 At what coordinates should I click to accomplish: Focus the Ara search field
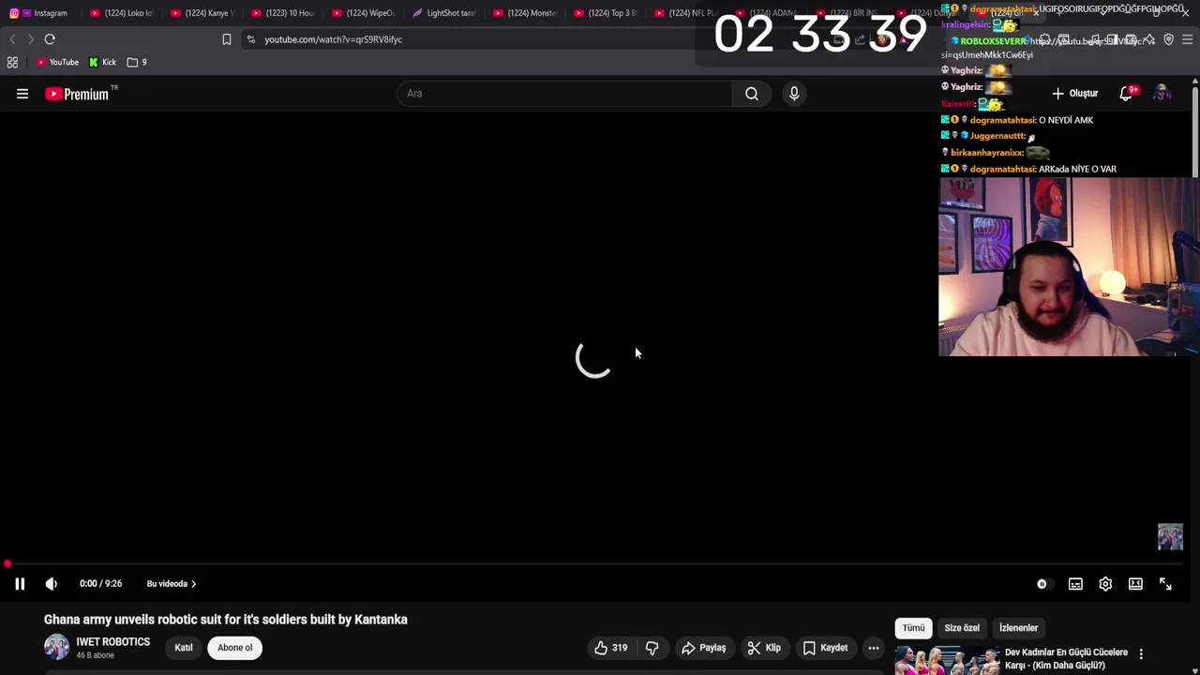[x=565, y=94]
